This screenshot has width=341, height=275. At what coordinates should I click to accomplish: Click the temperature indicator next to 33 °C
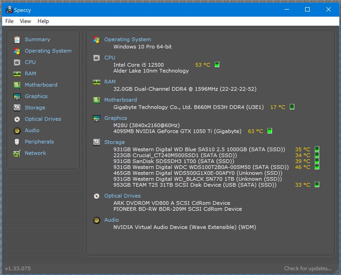317,184
